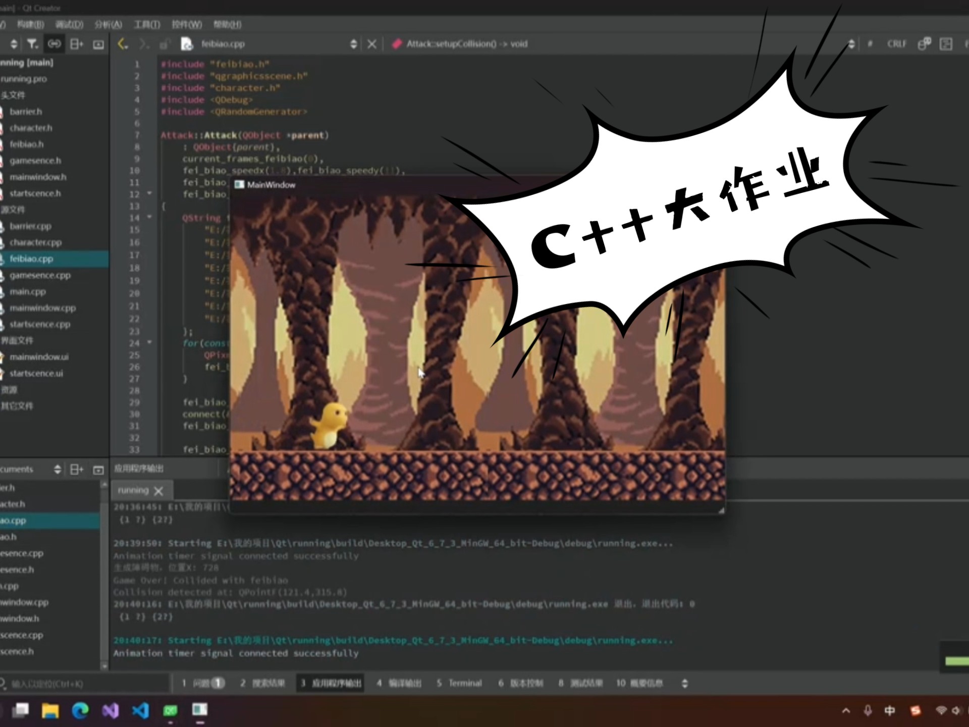Open File Explorer from the taskbar

point(50,710)
